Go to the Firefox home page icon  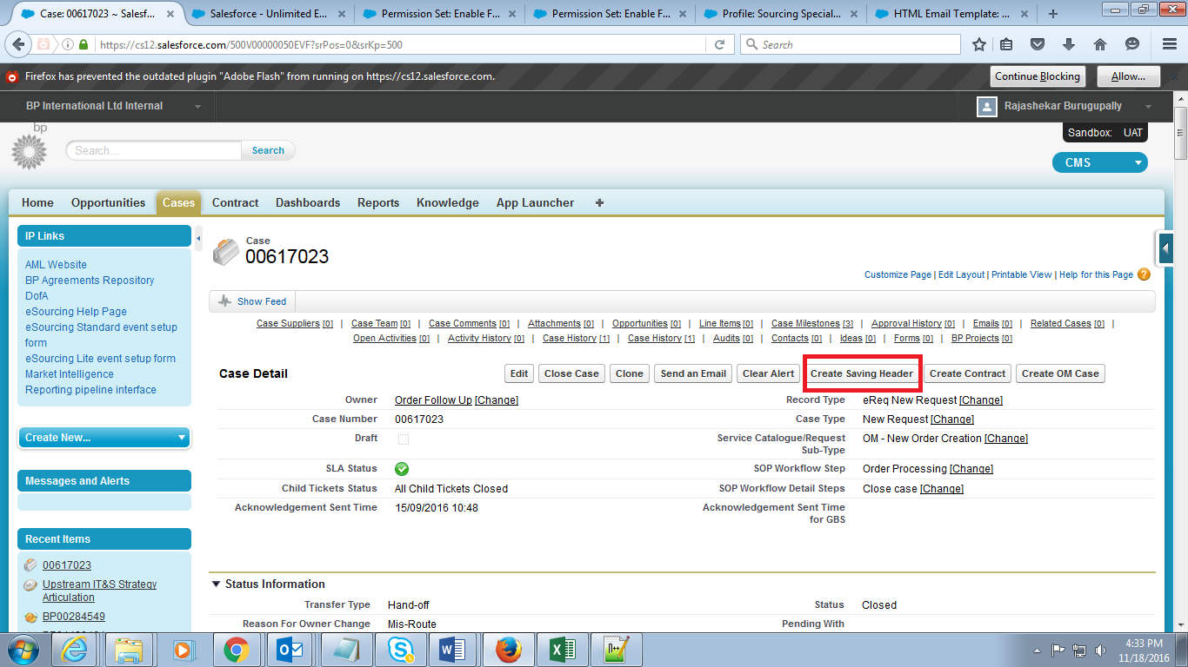[1100, 44]
